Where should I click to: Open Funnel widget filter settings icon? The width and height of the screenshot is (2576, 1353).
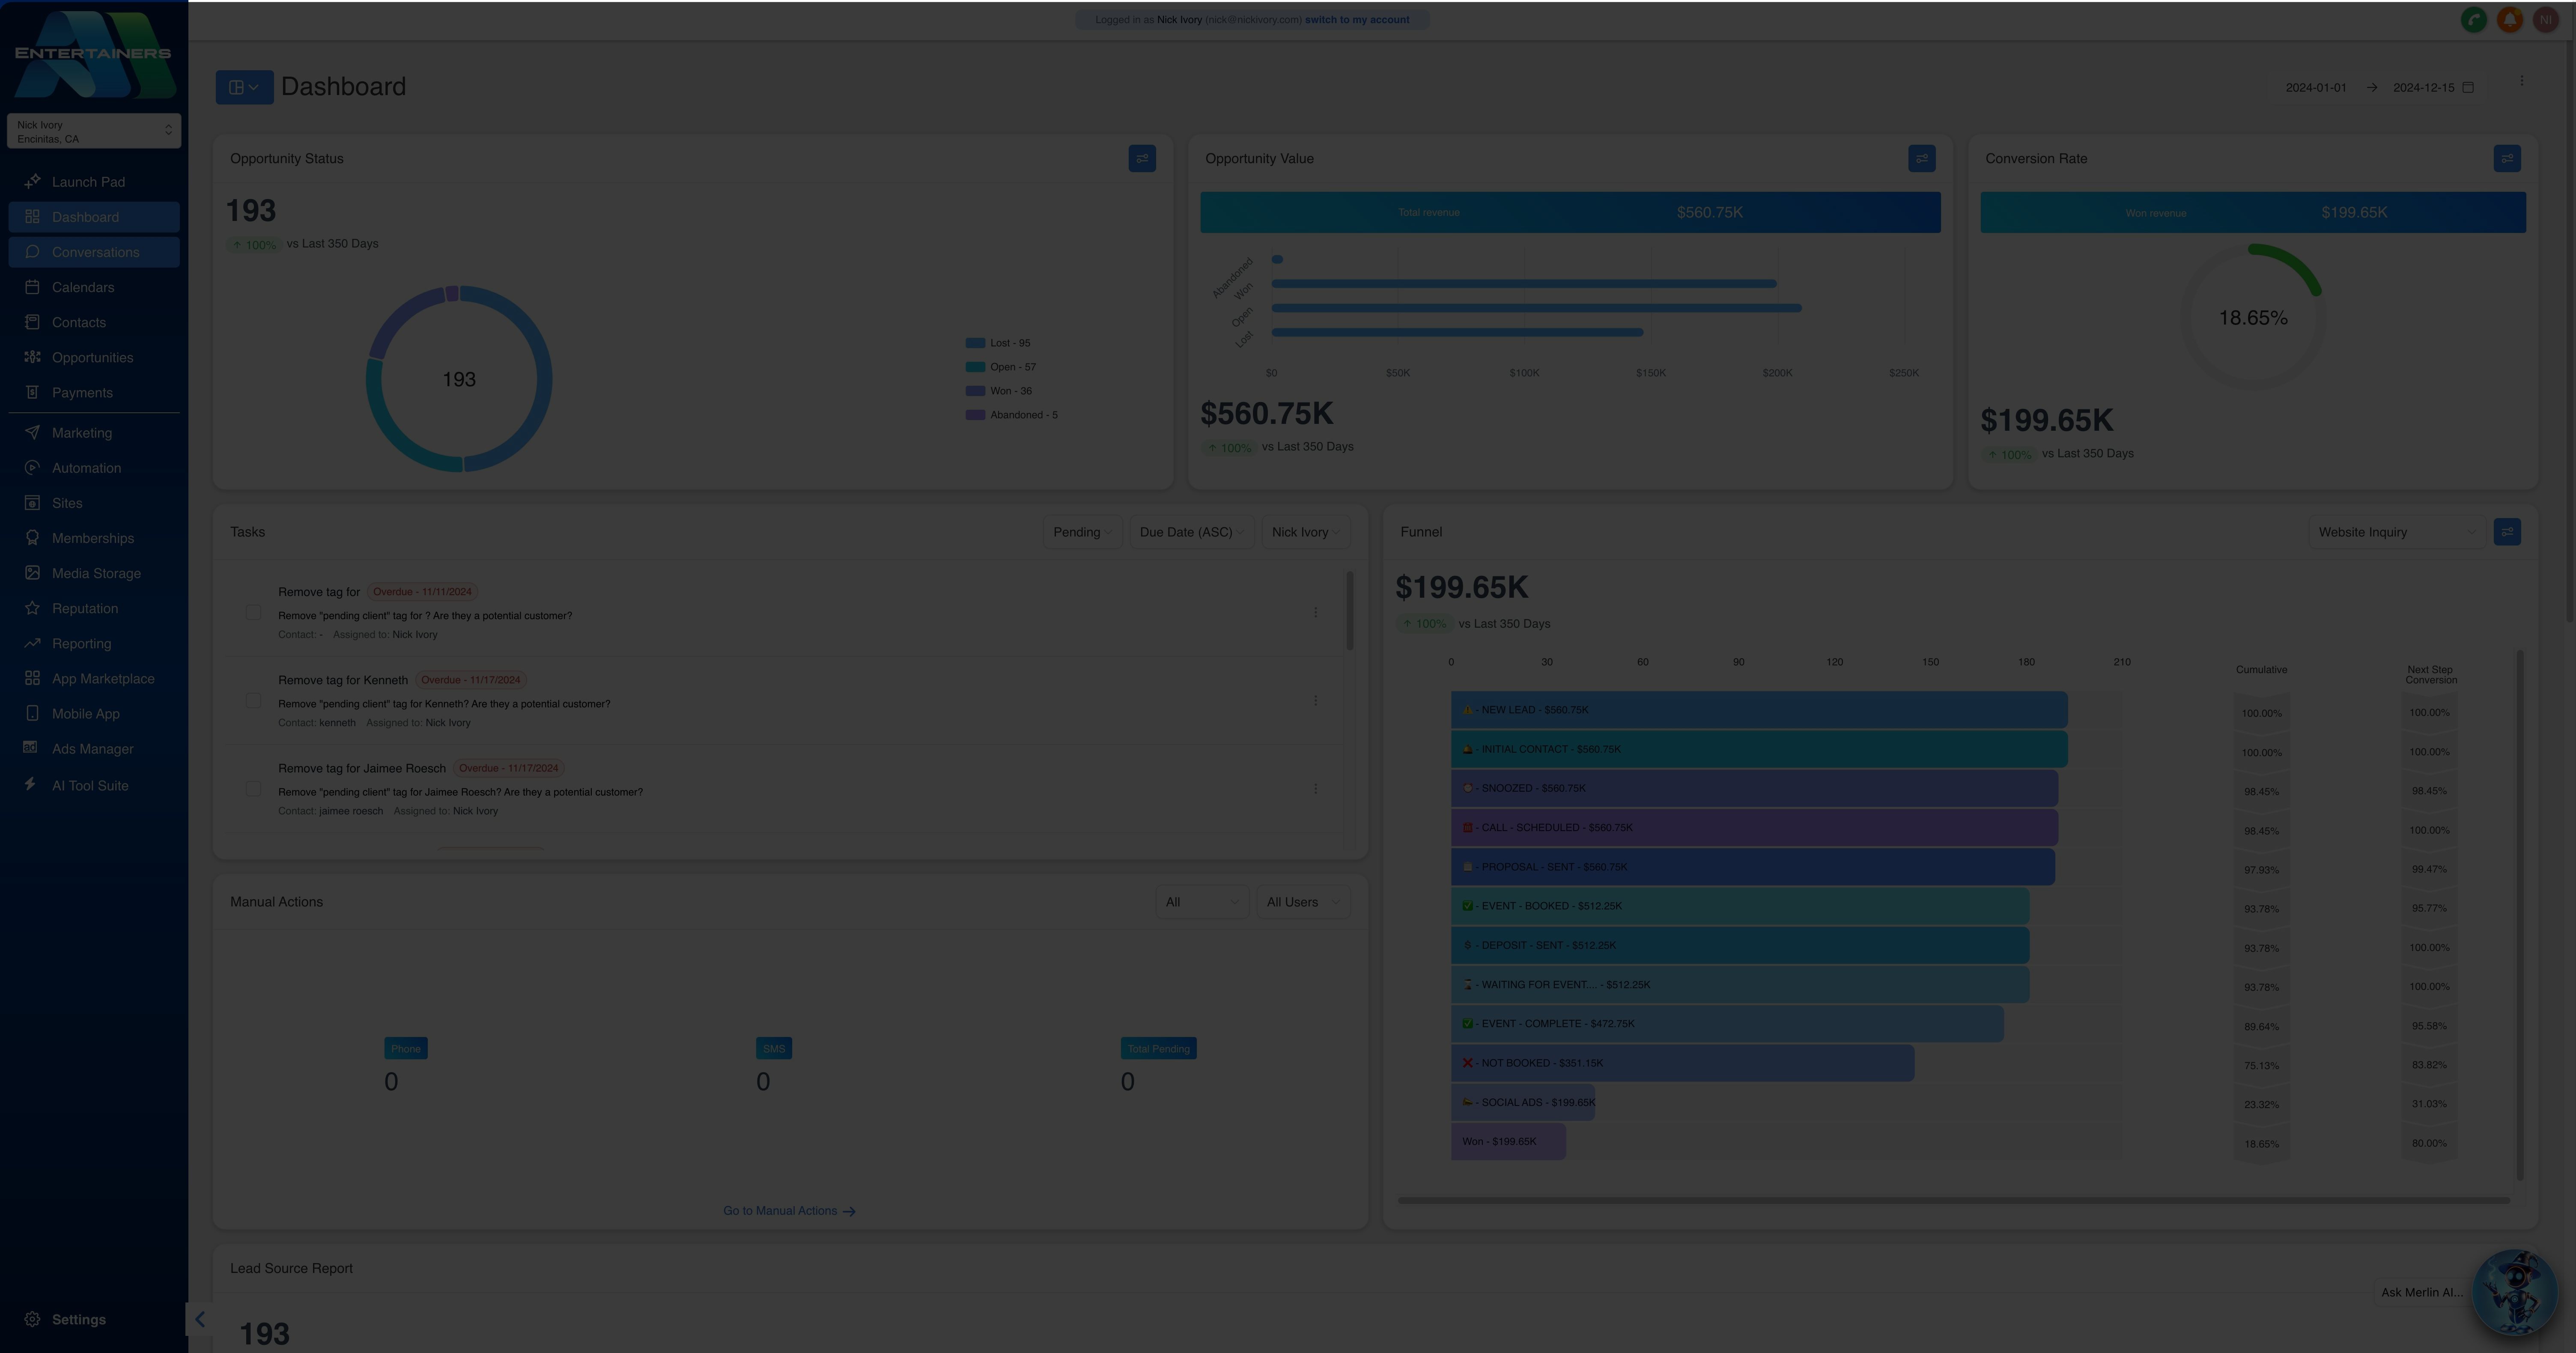click(2506, 532)
